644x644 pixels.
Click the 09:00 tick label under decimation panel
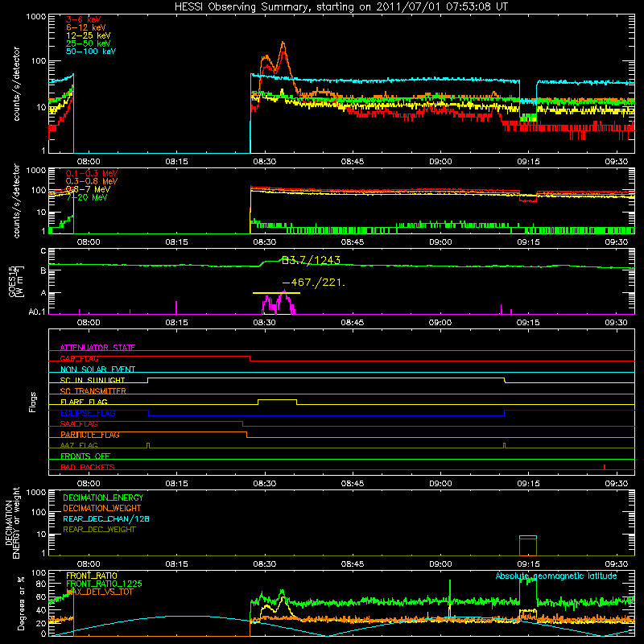(x=440, y=564)
